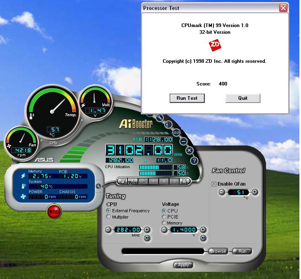The image size is (301, 279).
Task: Close the Processor Test window
Action: [x=283, y=8]
